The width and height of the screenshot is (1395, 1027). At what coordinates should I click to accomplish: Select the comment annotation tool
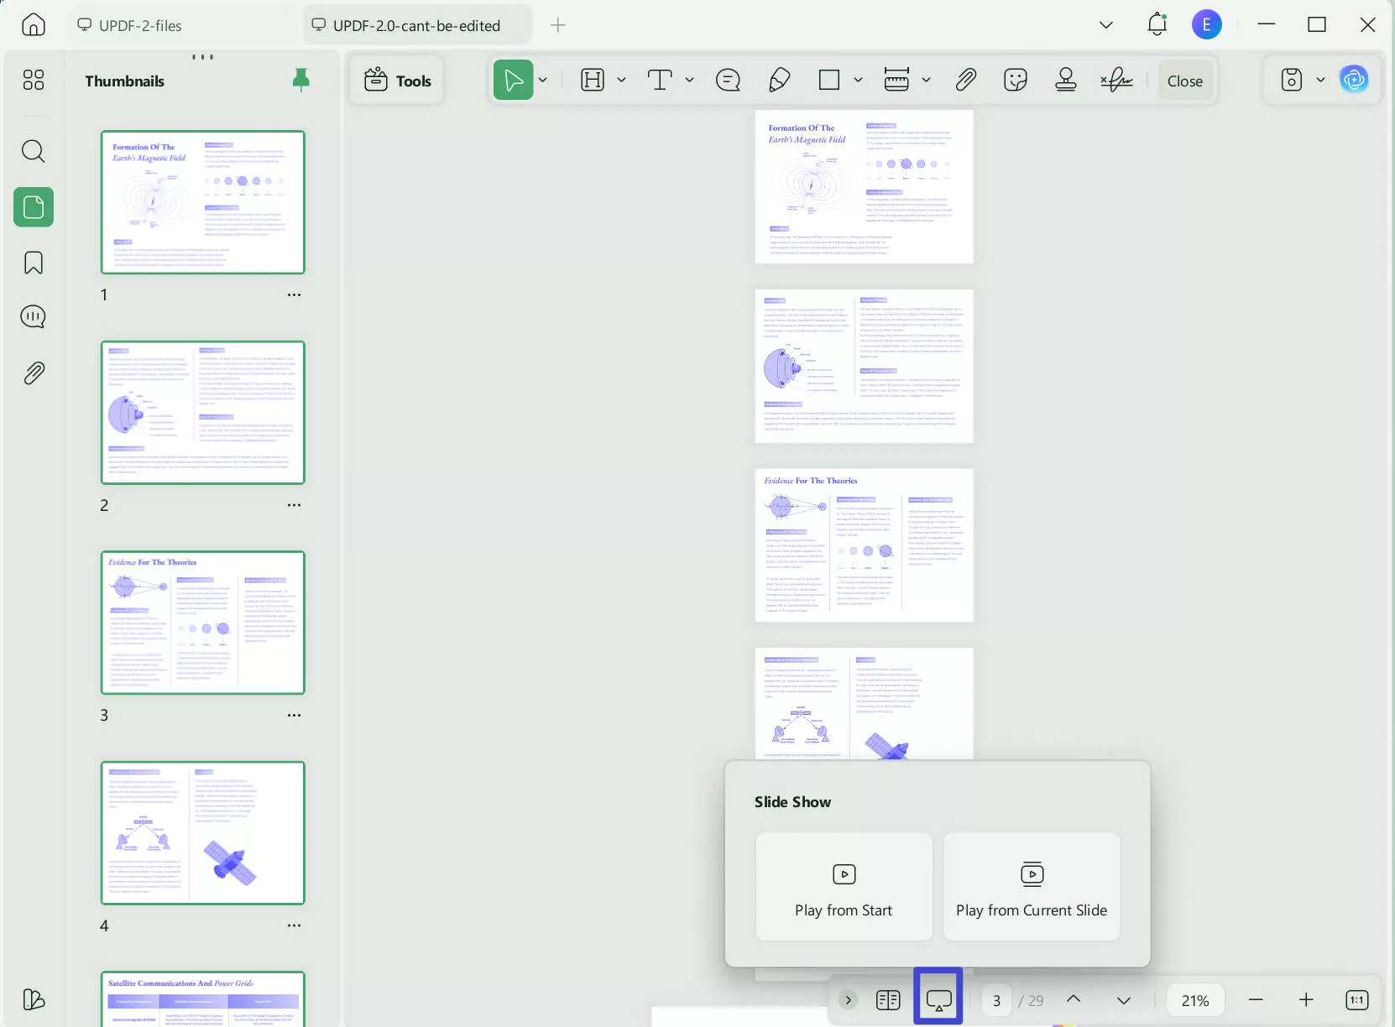pos(727,80)
